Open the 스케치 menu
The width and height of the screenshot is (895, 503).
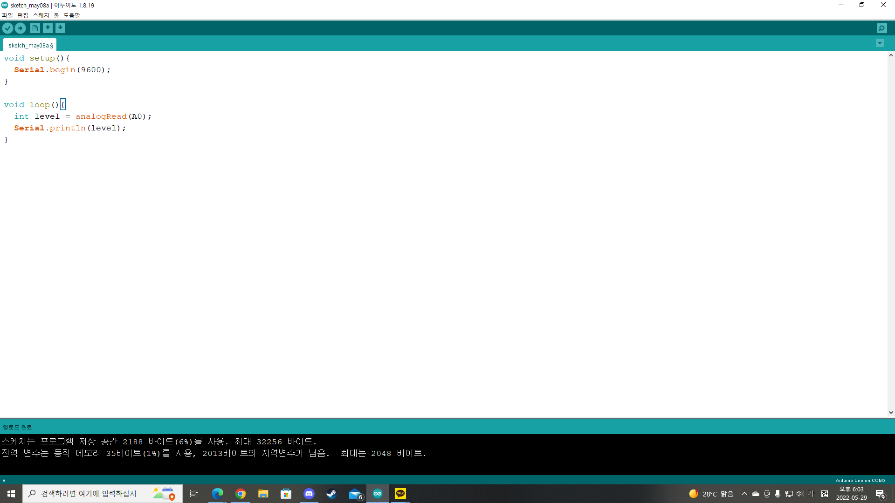41,15
